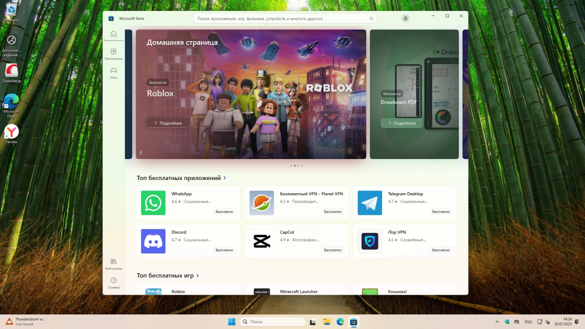Open the notifications bell icon
The image size is (585, 329).
[x=578, y=322]
